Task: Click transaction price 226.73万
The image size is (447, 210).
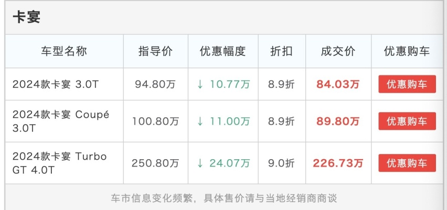Action: pos(338,163)
